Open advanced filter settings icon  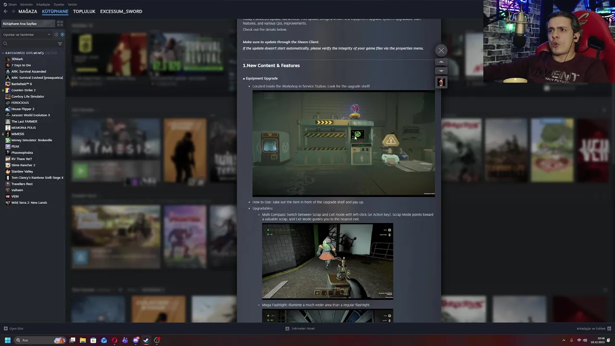pos(60,44)
